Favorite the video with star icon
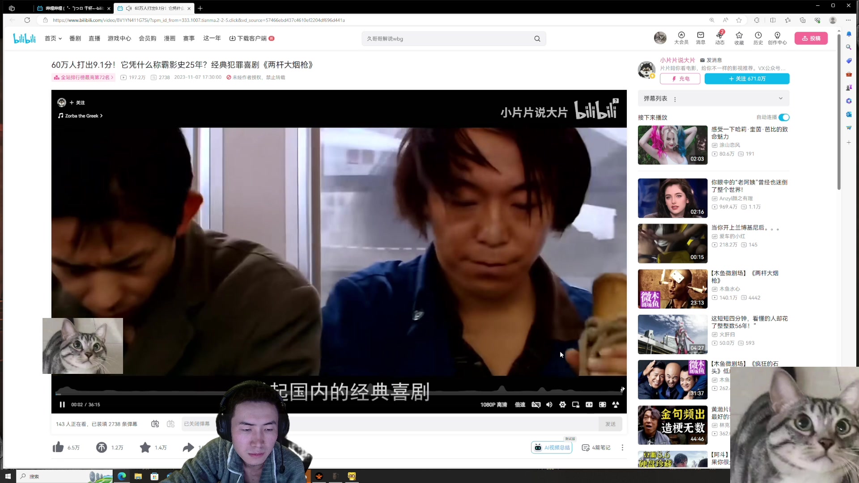 (x=145, y=447)
